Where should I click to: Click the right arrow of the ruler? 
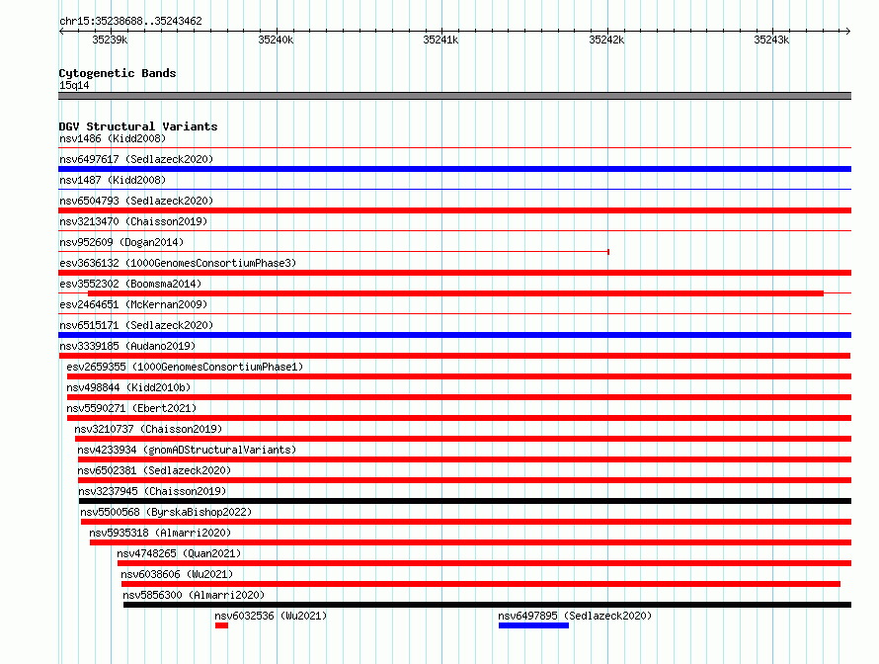point(848,31)
